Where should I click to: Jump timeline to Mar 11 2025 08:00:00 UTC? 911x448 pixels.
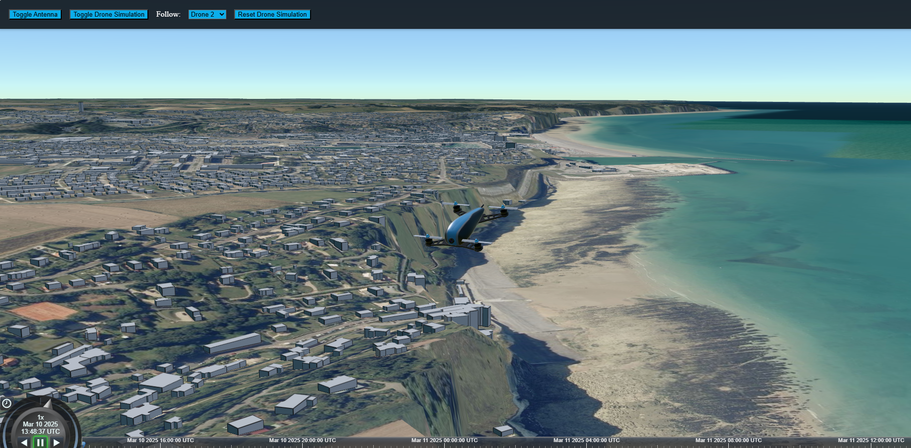point(728,441)
